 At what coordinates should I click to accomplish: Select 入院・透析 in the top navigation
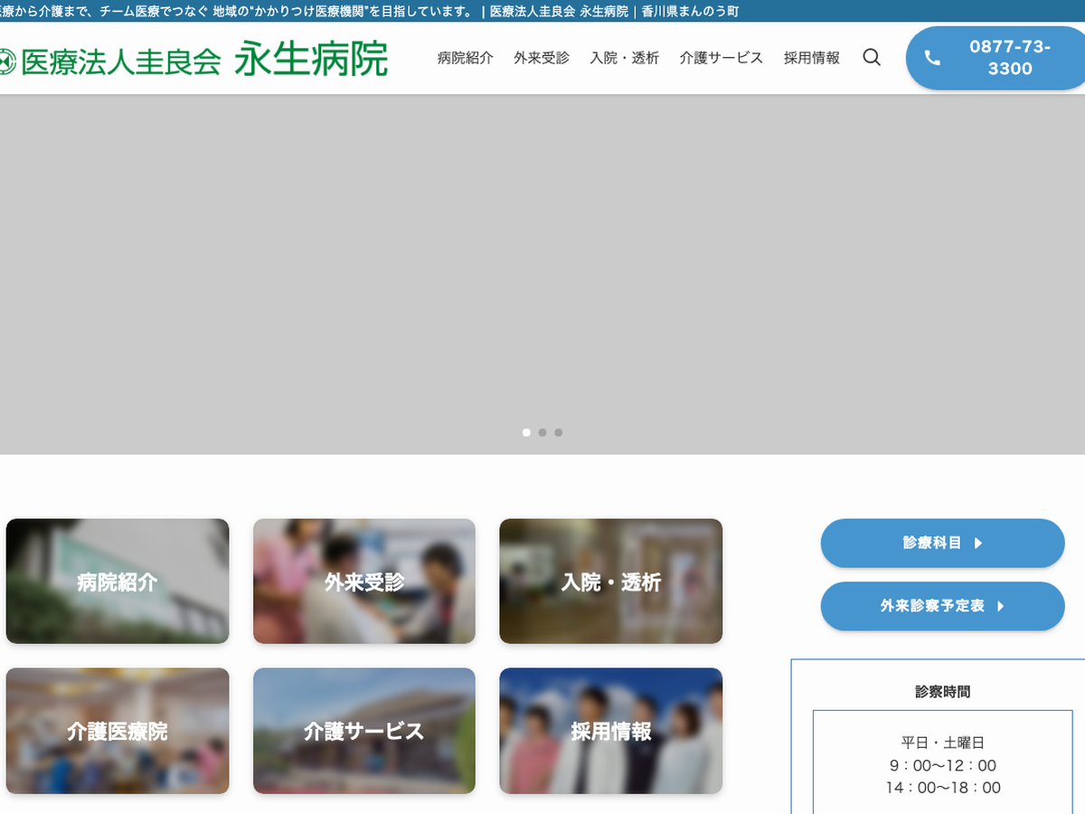point(624,58)
